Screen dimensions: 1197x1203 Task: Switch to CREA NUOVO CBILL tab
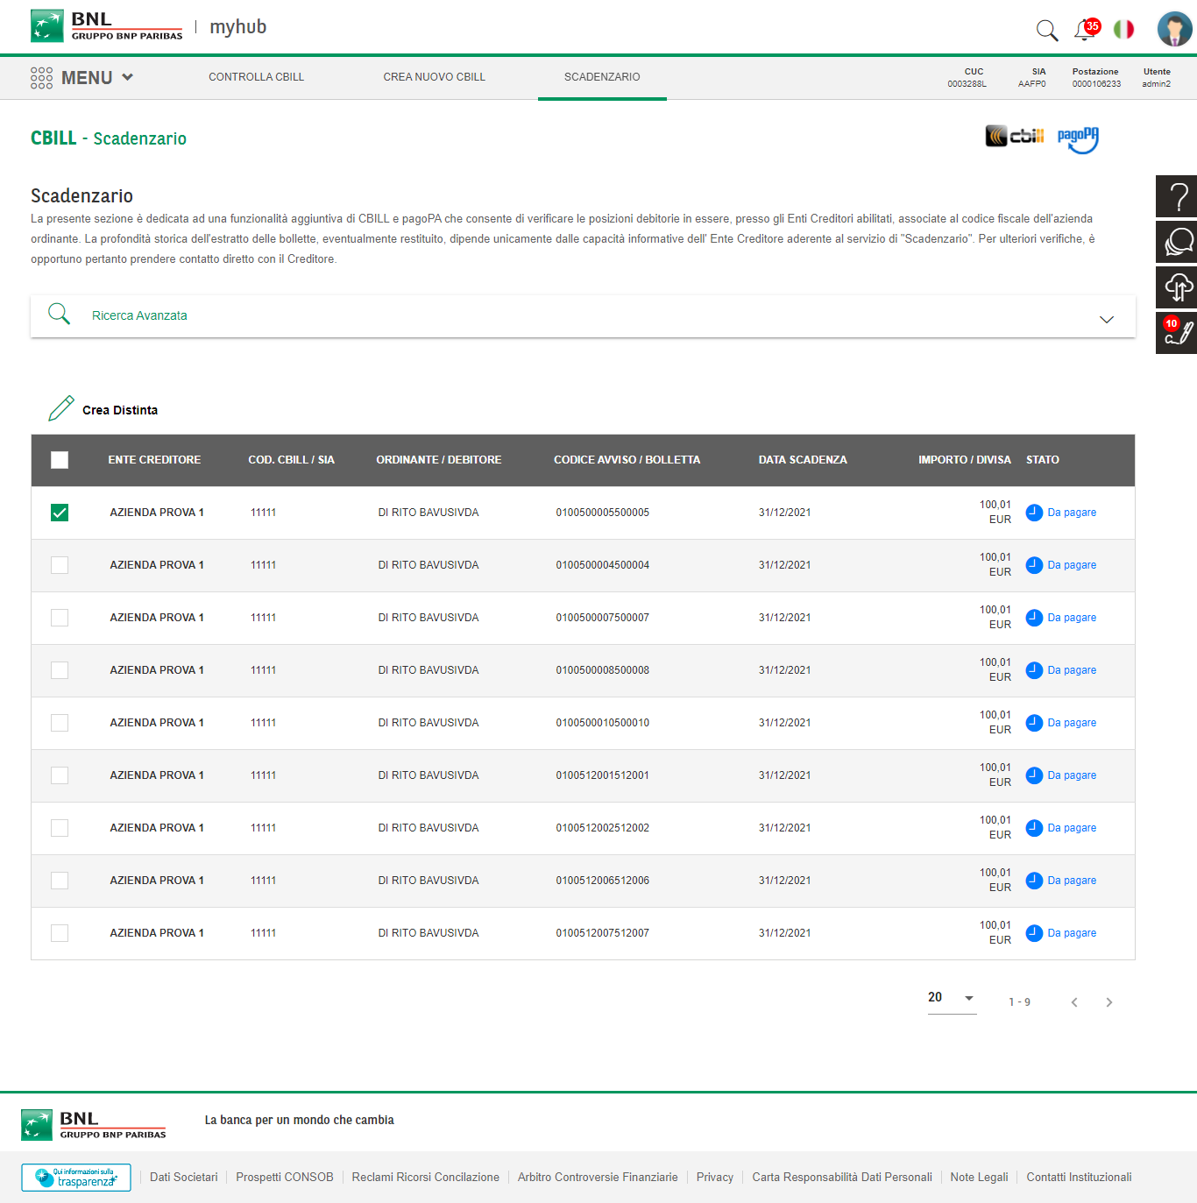click(x=434, y=77)
